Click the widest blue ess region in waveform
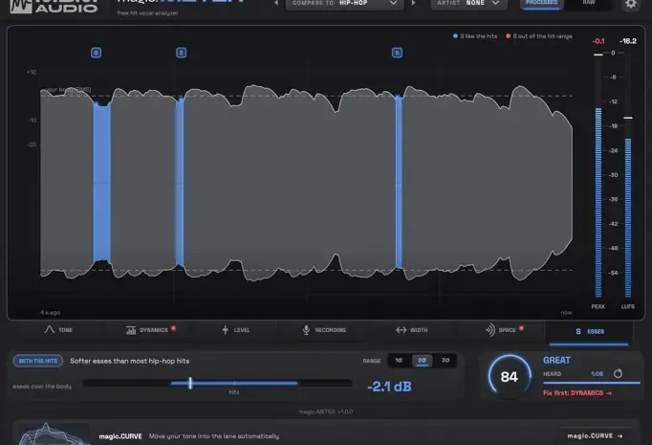Screen dimensions: 652x445 coord(102,183)
